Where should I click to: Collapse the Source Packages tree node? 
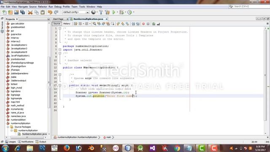click(x=8, y=127)
